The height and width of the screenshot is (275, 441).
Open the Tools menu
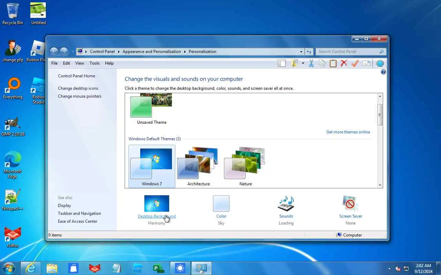(x=94, y=63)
